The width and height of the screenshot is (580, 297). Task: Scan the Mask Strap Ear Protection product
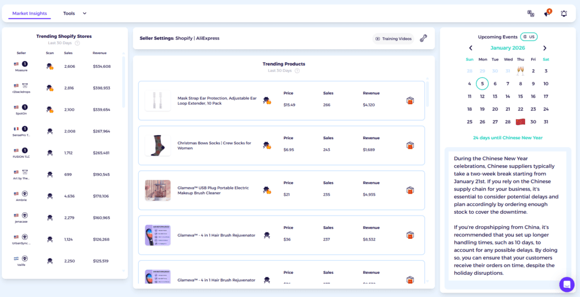coord(267,101)
